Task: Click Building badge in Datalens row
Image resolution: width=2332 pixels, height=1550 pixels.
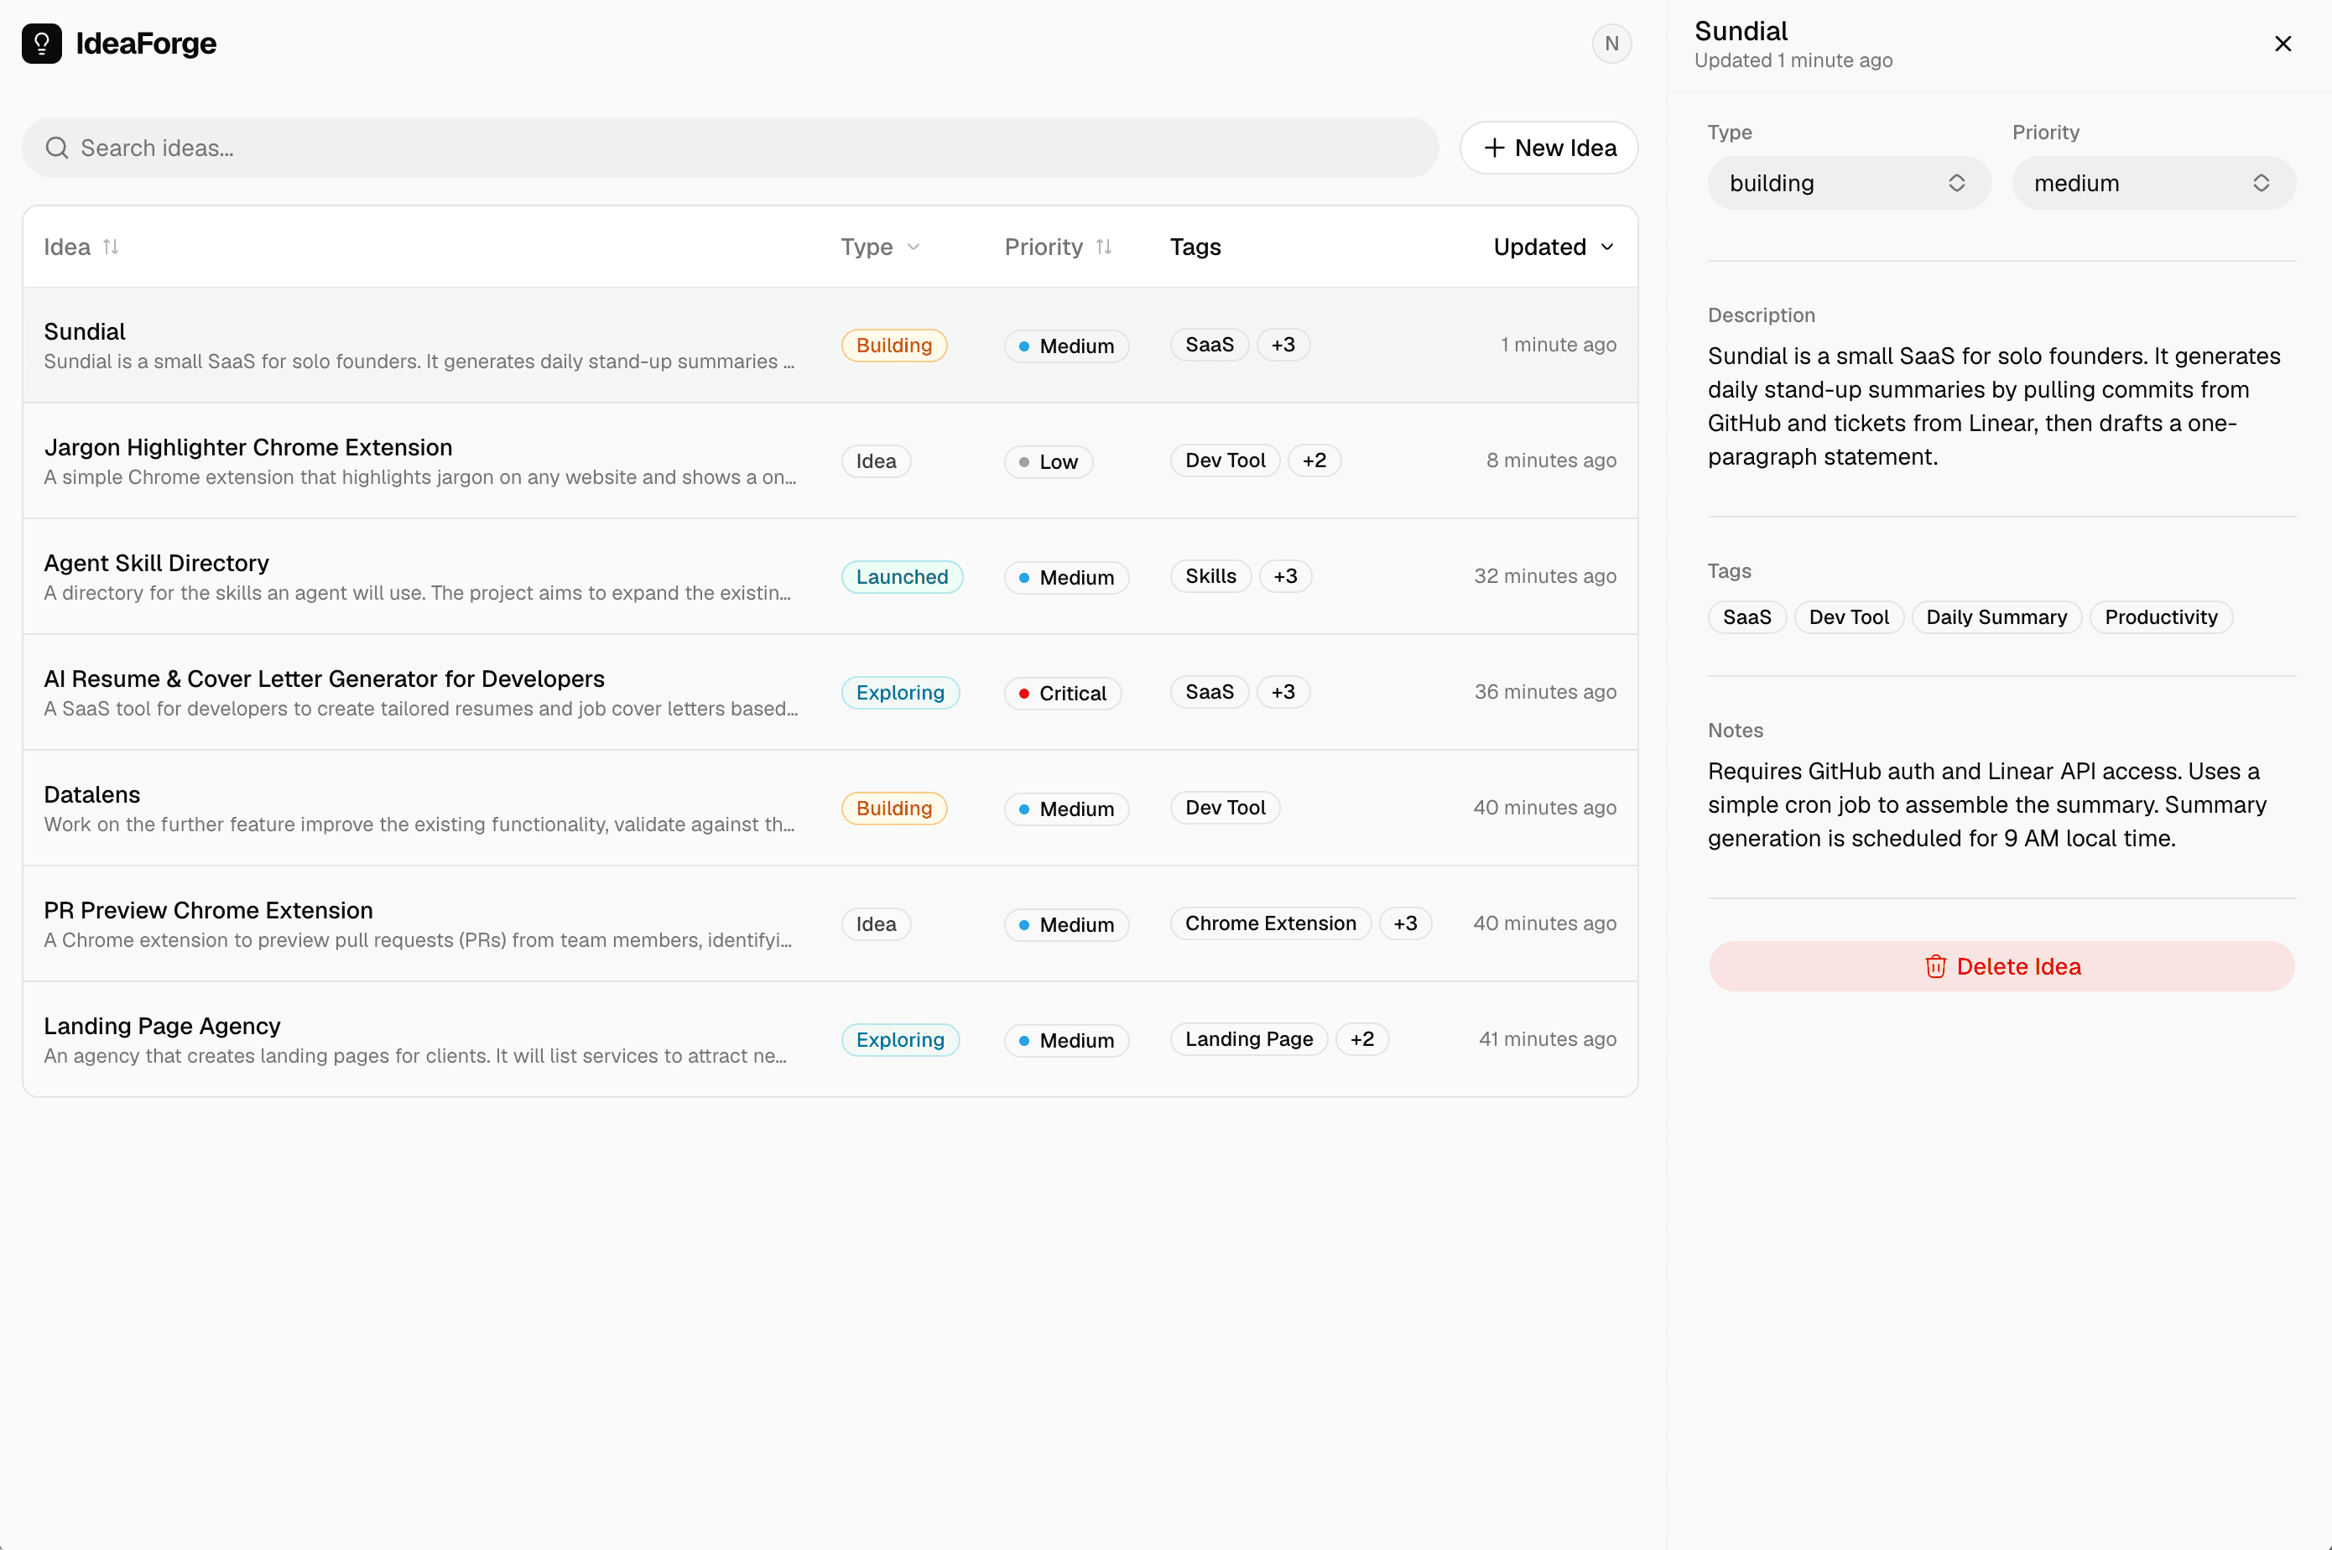Action: point(893,809)
